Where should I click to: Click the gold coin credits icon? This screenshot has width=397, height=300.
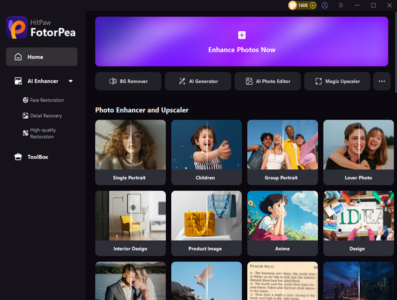[x=292, y=5]
